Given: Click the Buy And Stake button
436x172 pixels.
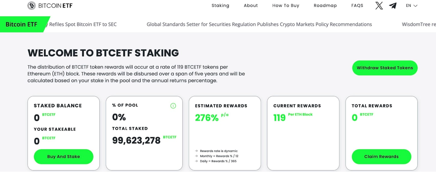Looking at the screenshot, I should click(x=63, y=156).
